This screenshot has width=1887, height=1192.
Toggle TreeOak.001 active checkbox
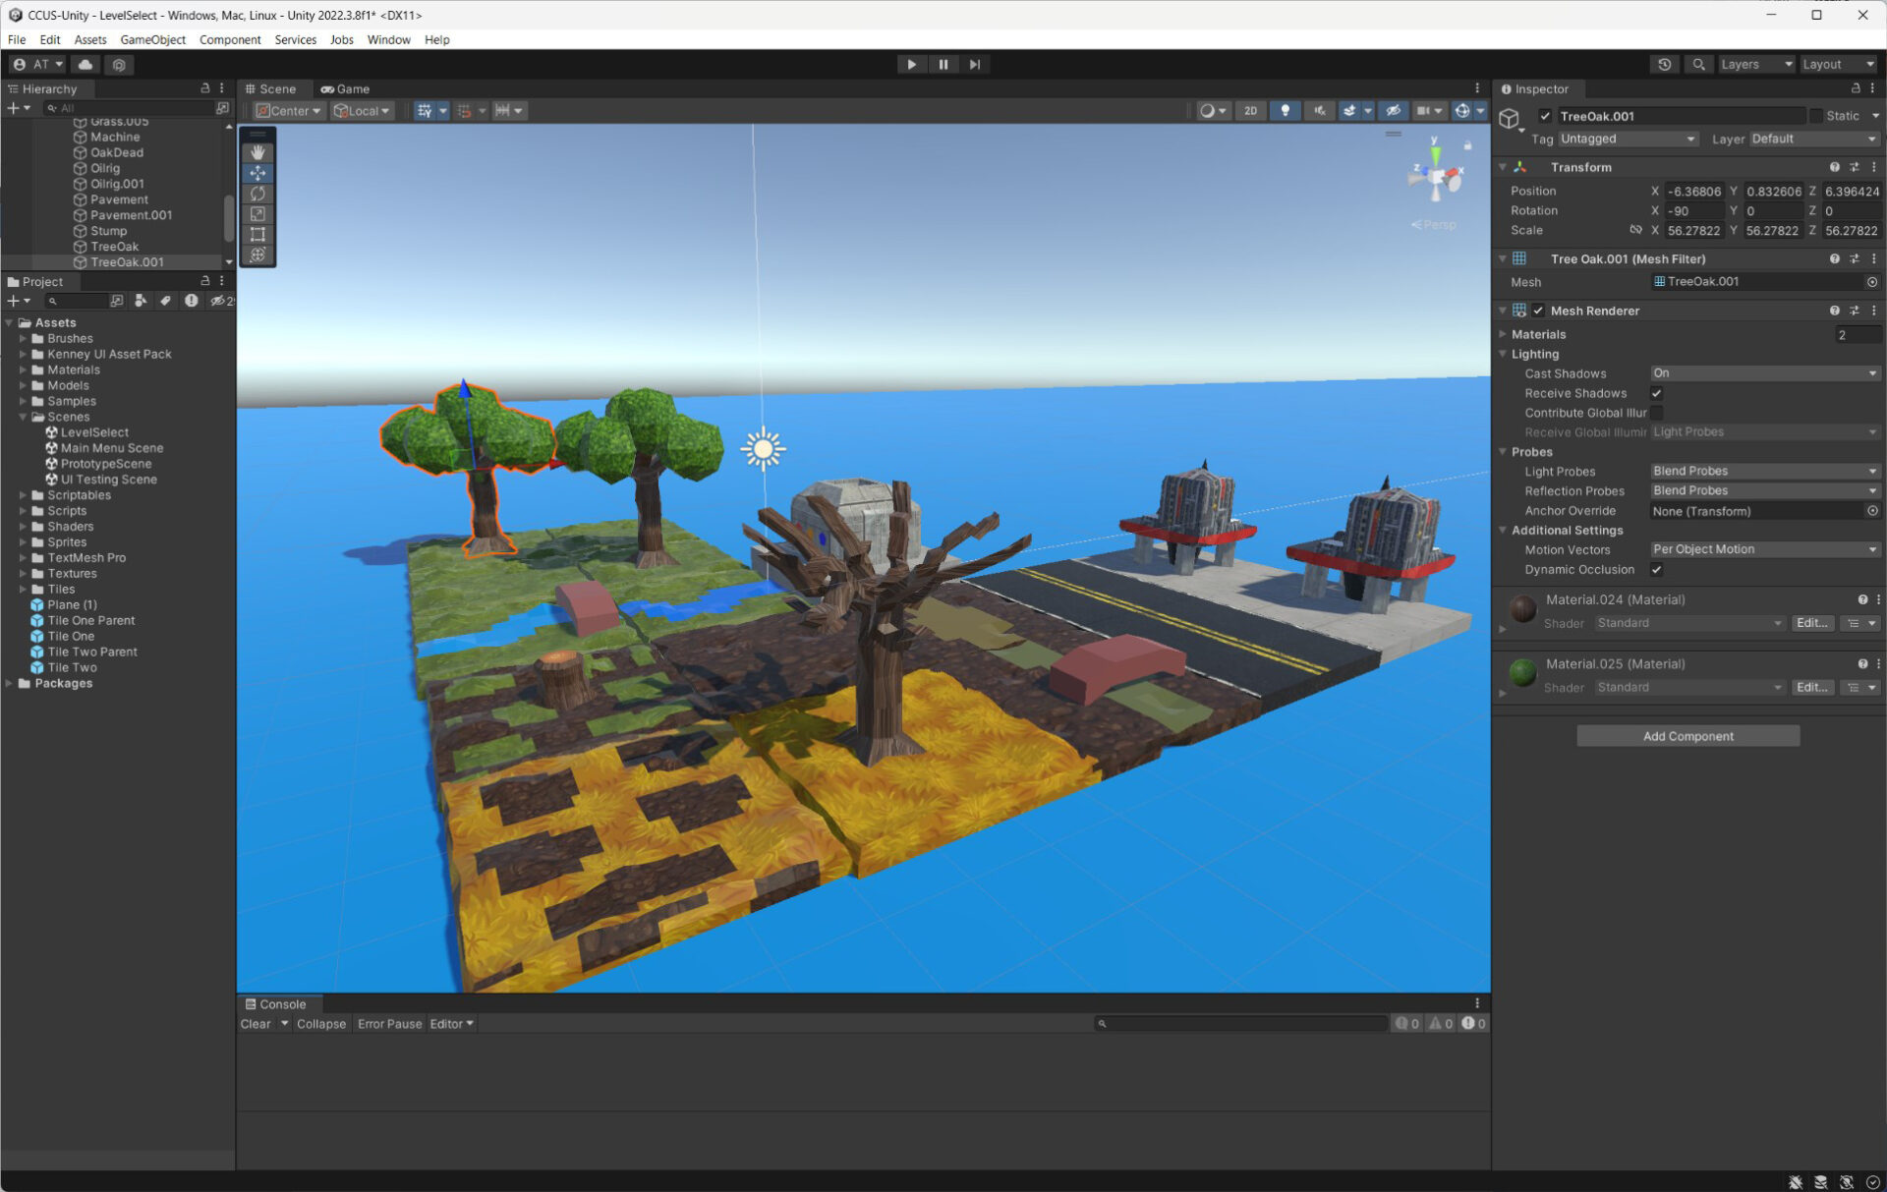click(x=1545, y=116)
